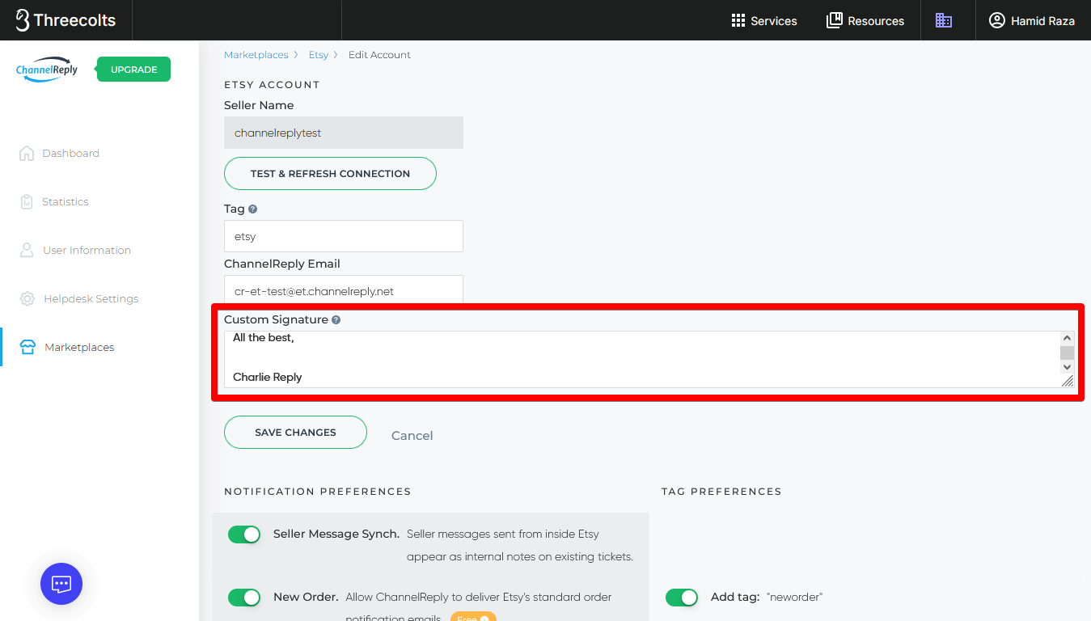Image resolution: width=1091 pixels, height=621 pixels.
Task: Click the Edit Account breadcrumb text
Action: pos(379,55)
